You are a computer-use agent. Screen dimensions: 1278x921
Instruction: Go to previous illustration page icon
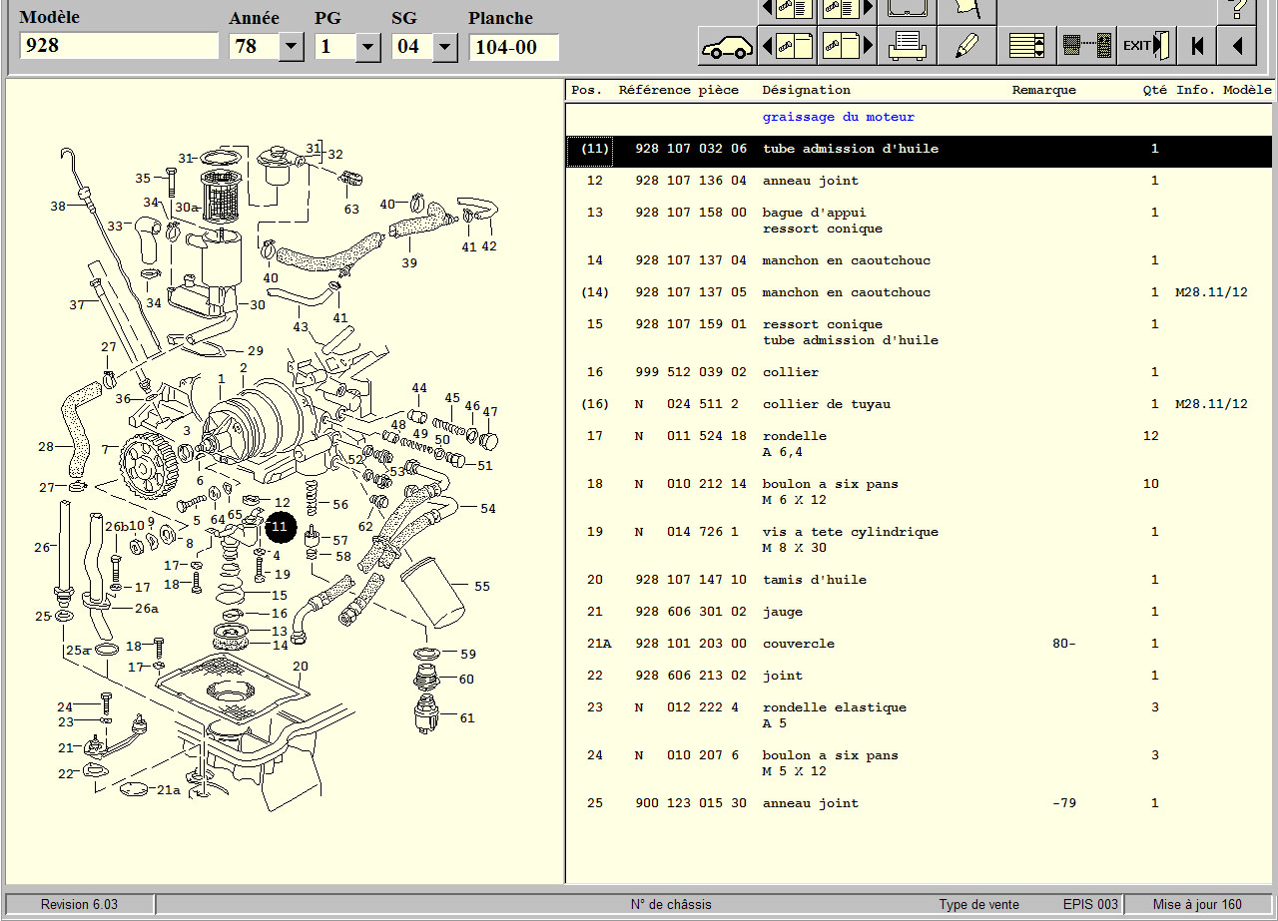point(787,46)
